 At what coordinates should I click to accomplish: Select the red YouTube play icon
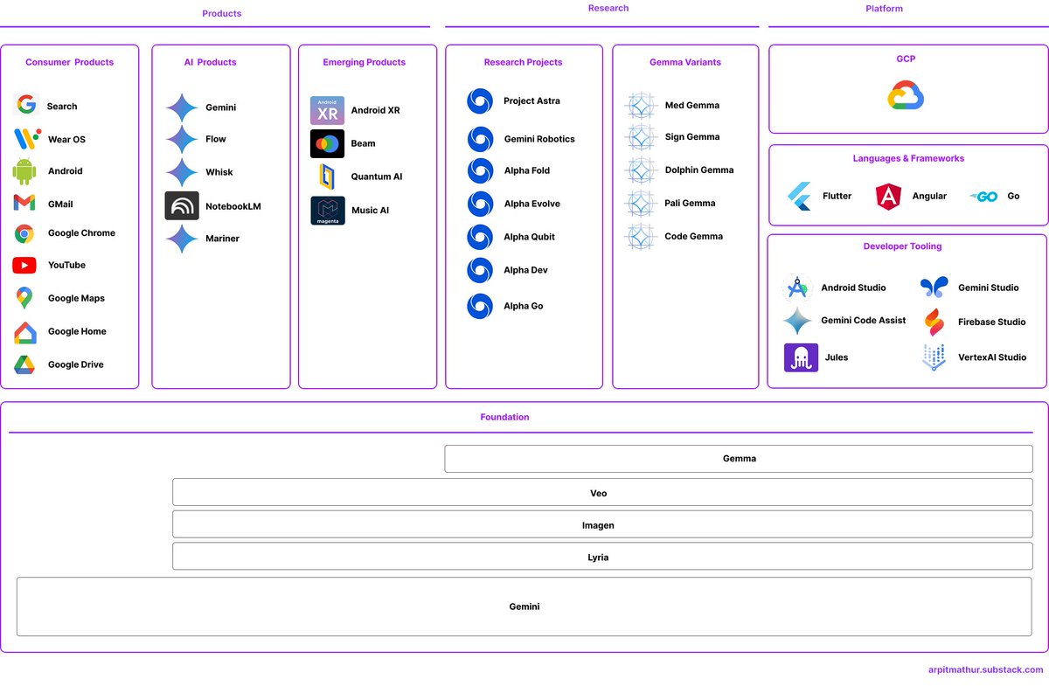pyautogui.click(x=24, y=265)
